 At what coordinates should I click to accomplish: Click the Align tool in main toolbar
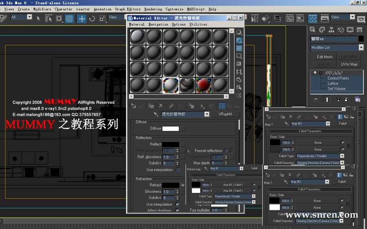tap(265, 18)
